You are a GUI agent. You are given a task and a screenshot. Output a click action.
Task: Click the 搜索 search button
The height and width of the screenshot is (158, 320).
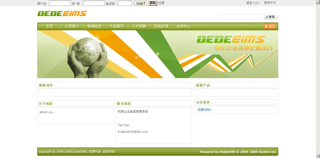click(x=270, y=17)
